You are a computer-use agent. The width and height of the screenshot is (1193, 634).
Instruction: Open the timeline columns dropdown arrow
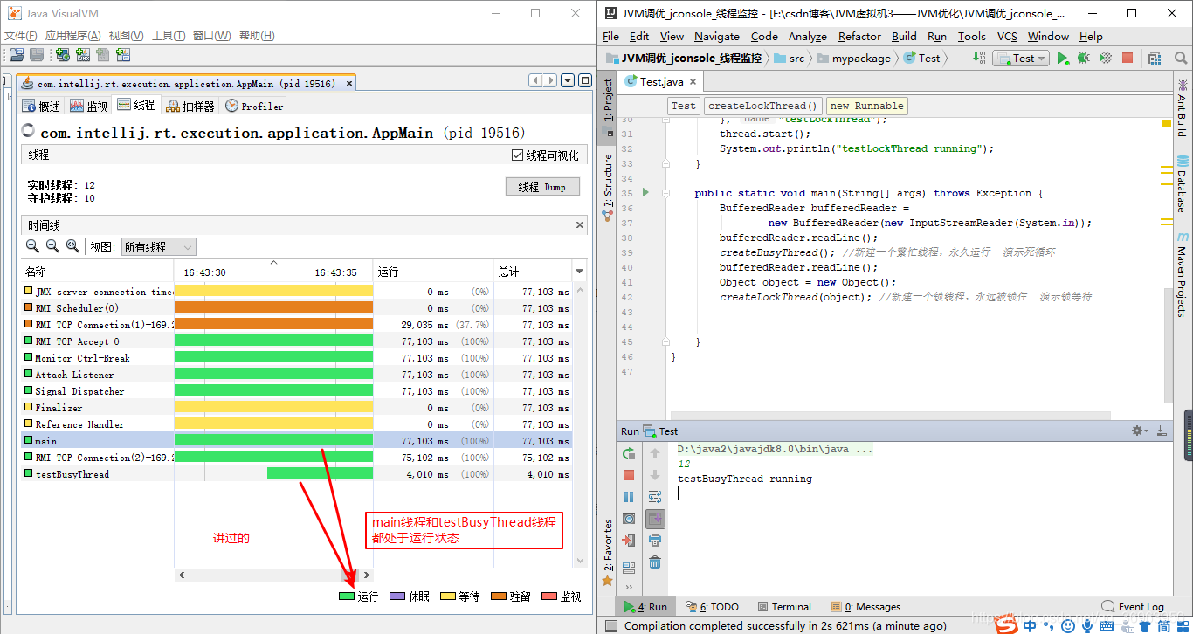click(579, 272)
